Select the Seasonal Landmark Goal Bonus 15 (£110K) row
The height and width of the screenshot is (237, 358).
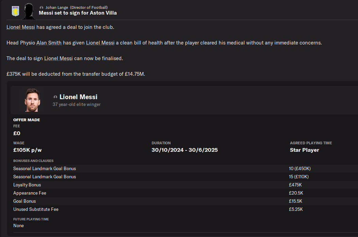44,177
